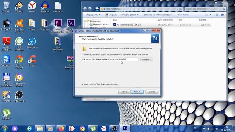
Task: Show hidden system tray icons arrow
Action: 200,129
